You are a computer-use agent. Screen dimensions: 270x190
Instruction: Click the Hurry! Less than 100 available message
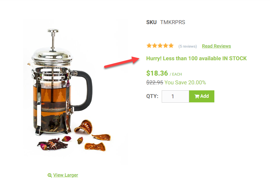[197, 59]
